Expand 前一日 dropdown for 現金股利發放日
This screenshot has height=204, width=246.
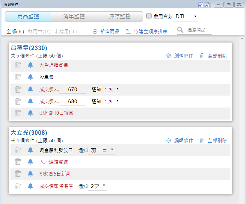[101, 150]
